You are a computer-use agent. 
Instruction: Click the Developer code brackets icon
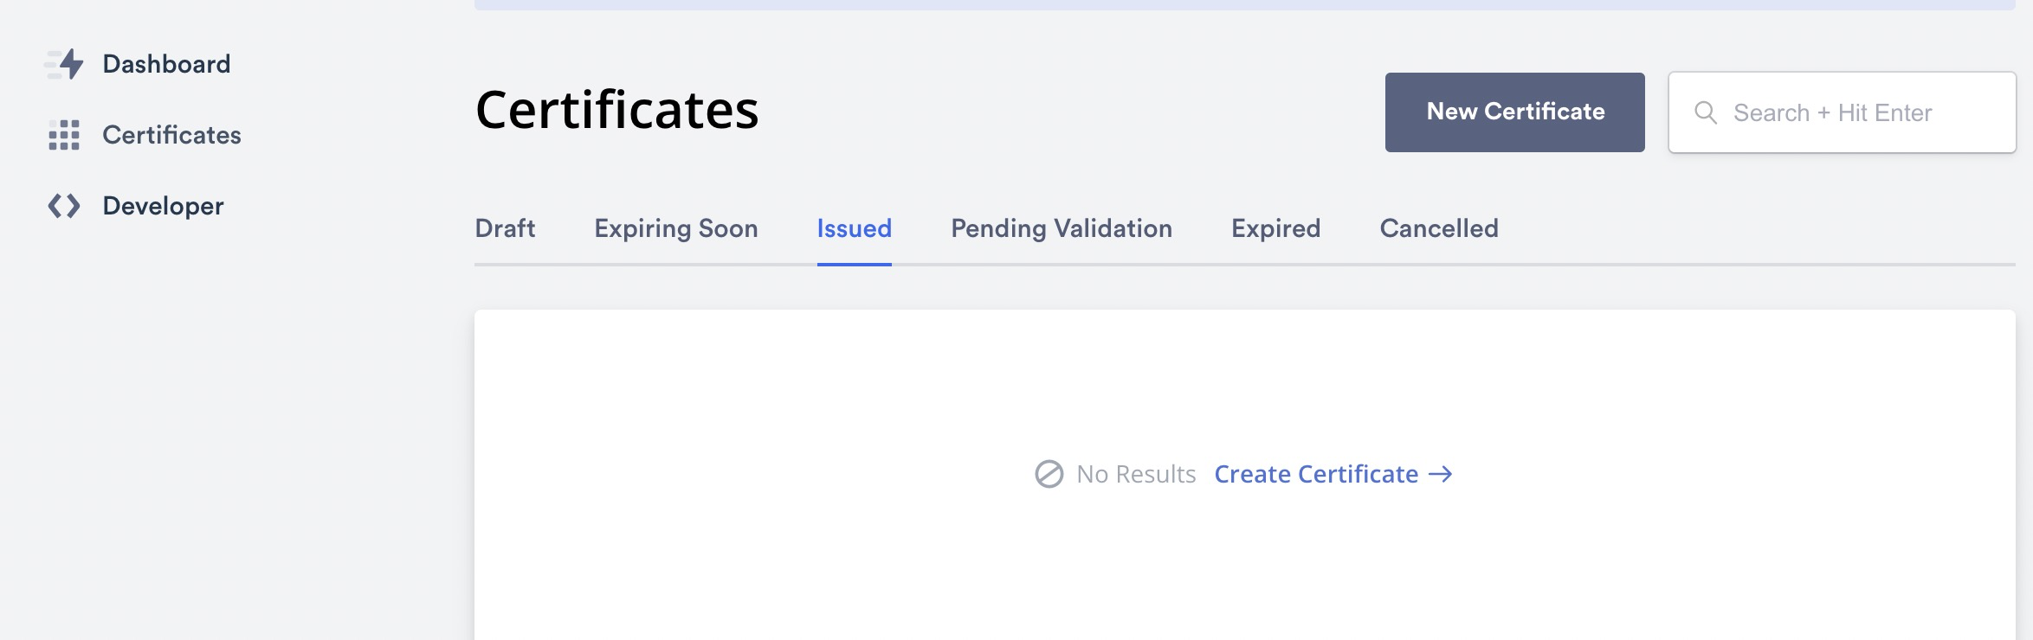pyautogui.click(x=64, y=205)
